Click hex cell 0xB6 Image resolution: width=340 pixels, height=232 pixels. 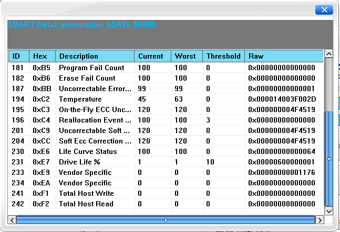[x=42, y=78]
